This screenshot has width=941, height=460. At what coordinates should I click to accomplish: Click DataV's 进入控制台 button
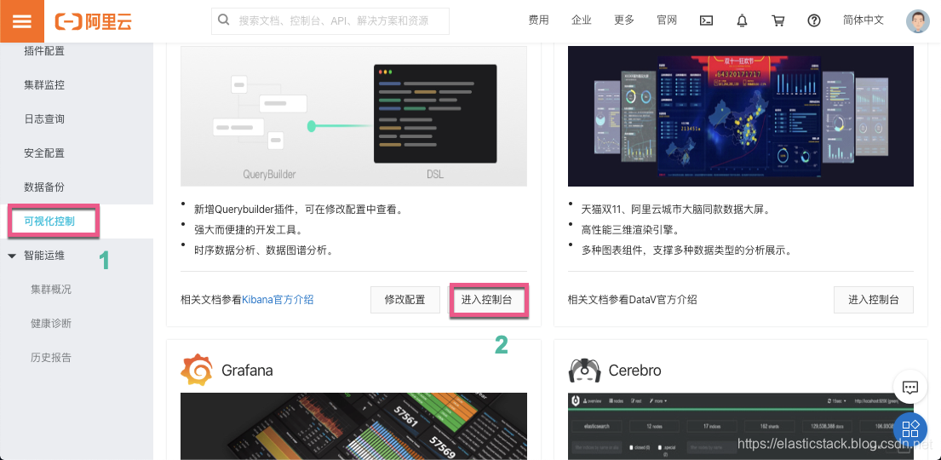click(874, 300)
